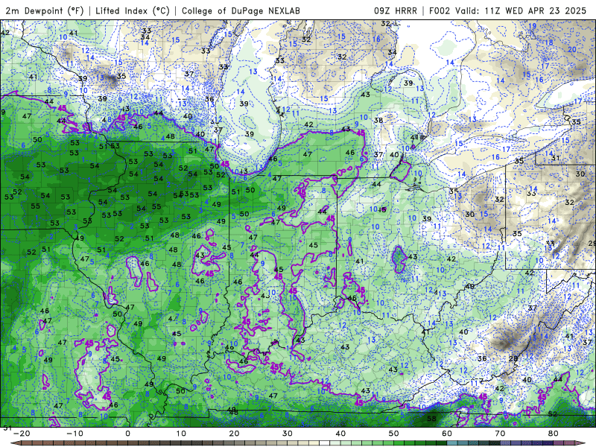Click the '09Z HRRR' model run label
Image resolution: width=596 pixels, height=447 pixels.
click(396, 10)
